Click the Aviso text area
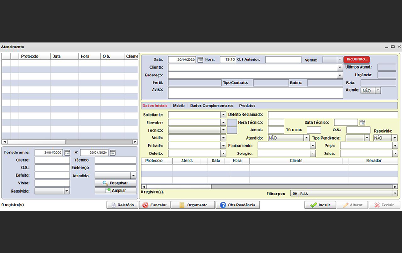 [255, 93]
